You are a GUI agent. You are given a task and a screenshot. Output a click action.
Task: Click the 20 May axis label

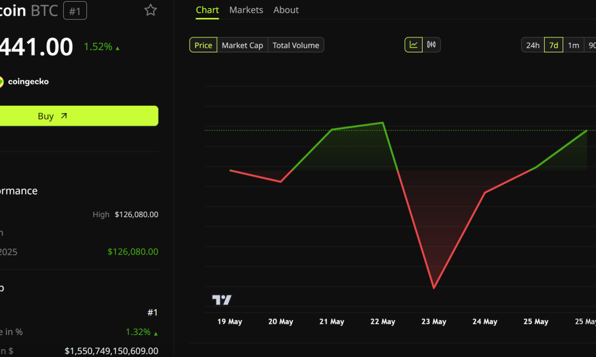pyautogui.click(x=281, y=322)
